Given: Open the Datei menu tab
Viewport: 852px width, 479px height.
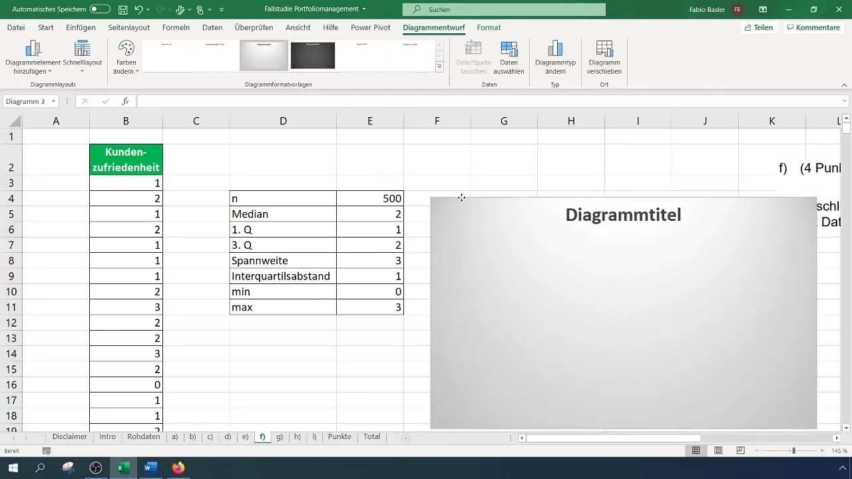Looking at the screenshot, I should point(16,27).
